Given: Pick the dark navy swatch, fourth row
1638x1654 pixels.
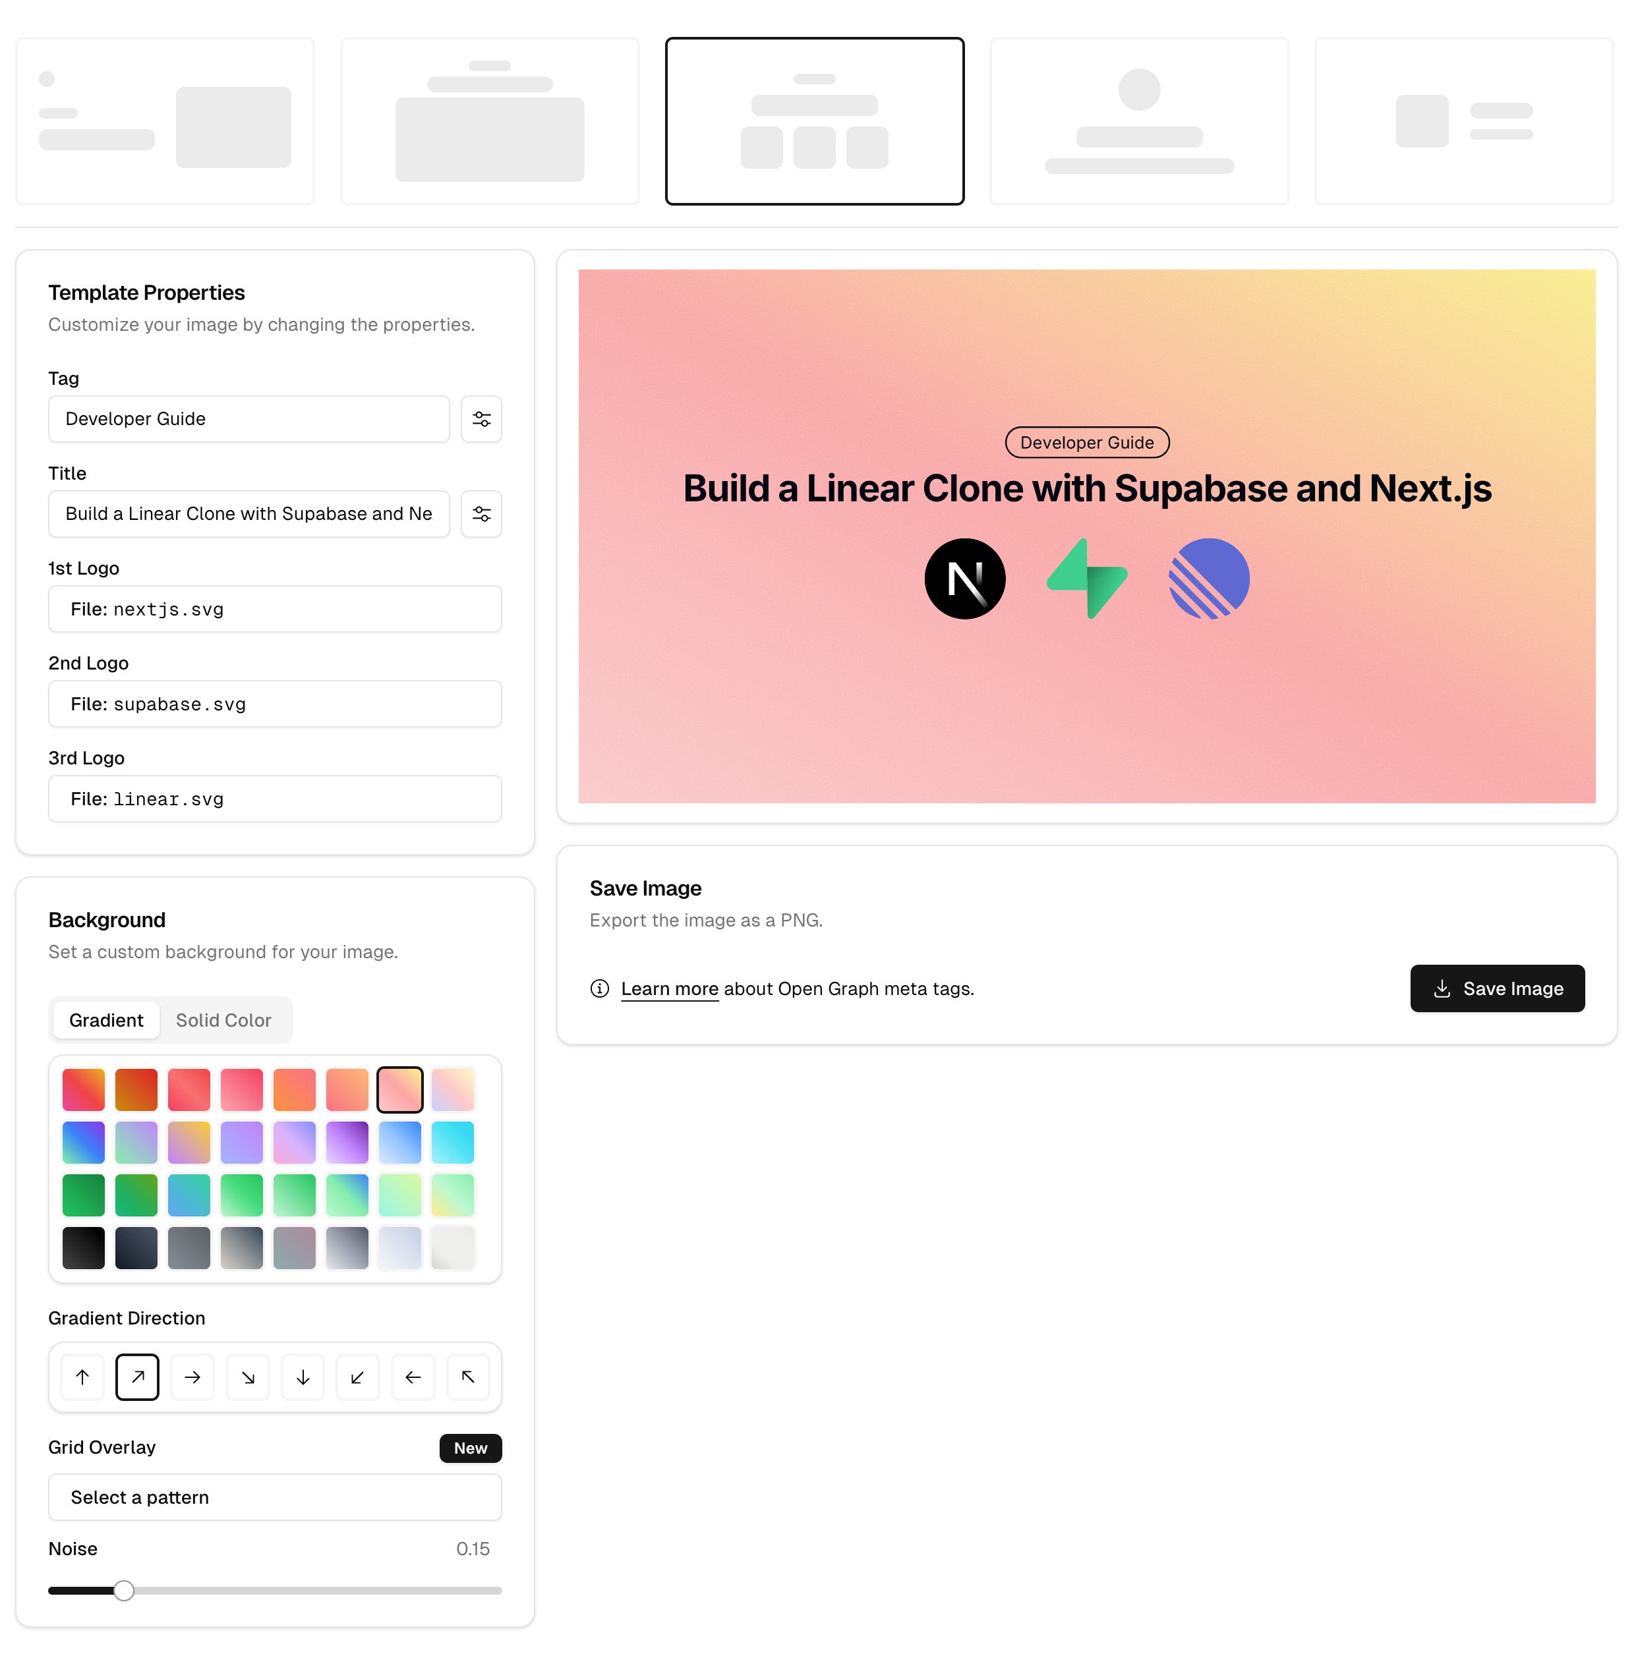Looking at the screenshot, I should [x=136, y=1247].
